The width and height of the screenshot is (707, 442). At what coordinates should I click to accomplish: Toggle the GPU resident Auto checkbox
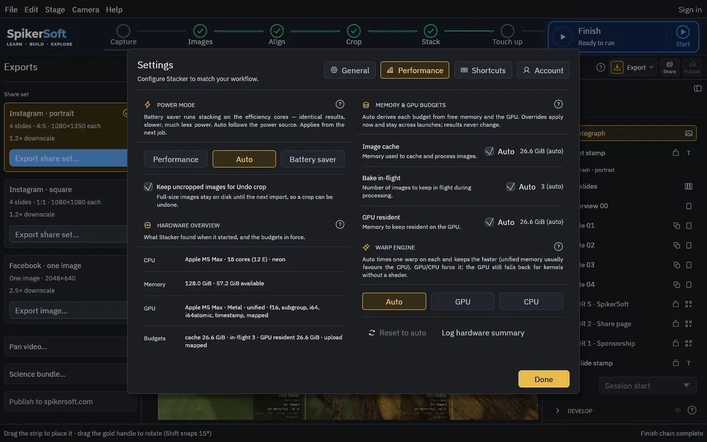click(x=489, y=222)
